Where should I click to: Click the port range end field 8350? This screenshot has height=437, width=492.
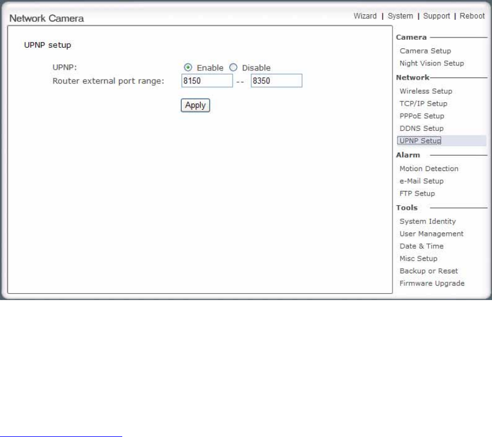pyautogui.click(x=276, y=81)
